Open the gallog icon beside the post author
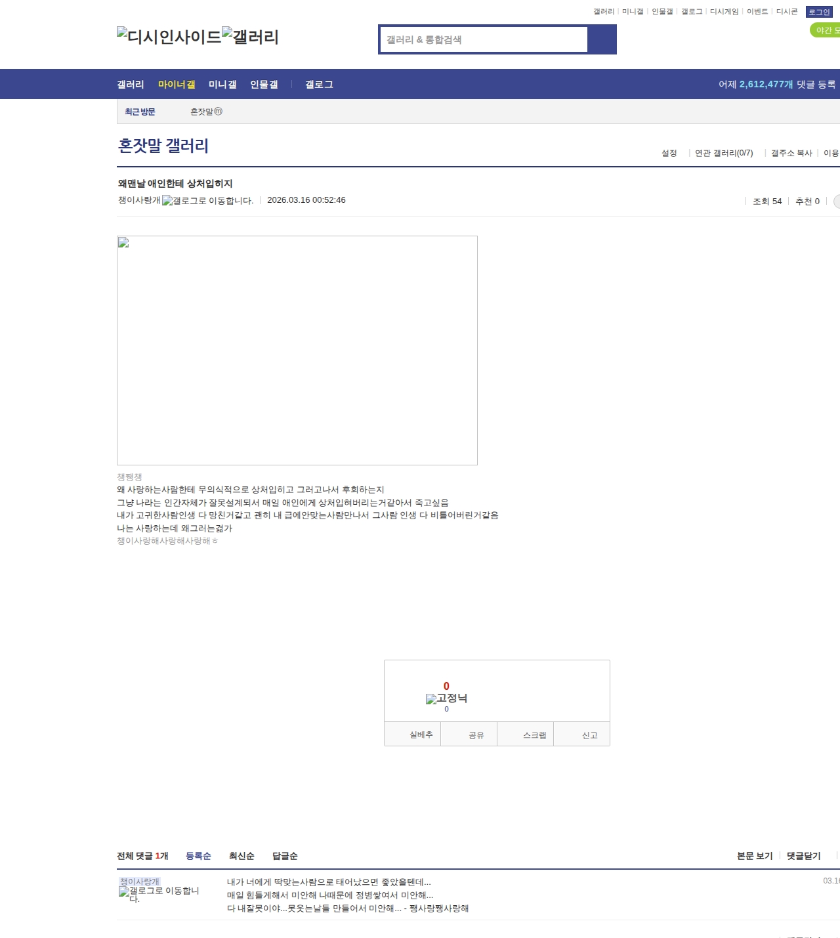840x938 pixels. (x=207, y=200)
